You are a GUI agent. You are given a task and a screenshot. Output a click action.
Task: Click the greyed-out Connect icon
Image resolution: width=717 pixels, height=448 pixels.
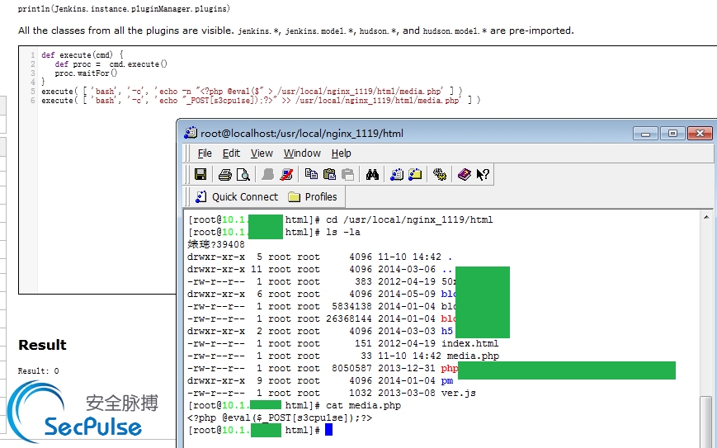268,174
